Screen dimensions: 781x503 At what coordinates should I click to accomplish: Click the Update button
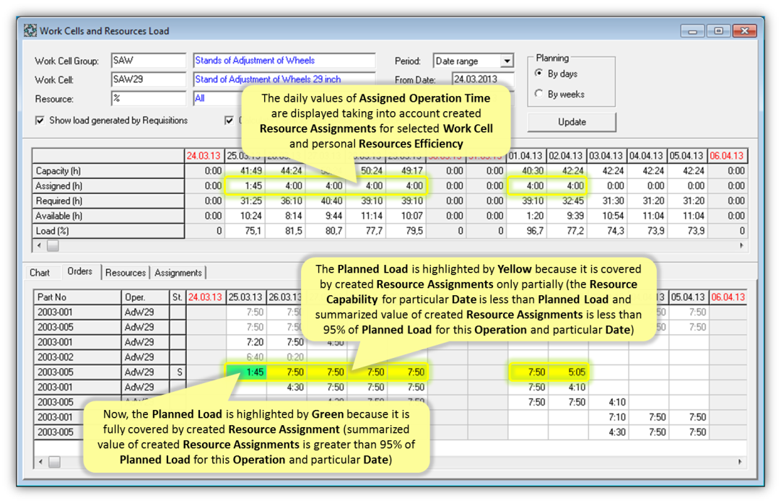coord(572,122)
